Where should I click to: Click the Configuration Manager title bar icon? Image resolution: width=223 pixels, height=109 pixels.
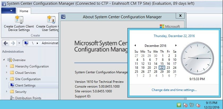click(x=4, y=4)
